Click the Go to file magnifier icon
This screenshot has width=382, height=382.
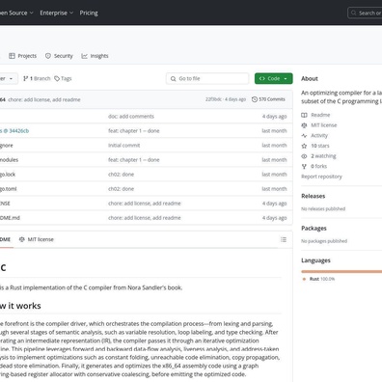pos(173,78)
